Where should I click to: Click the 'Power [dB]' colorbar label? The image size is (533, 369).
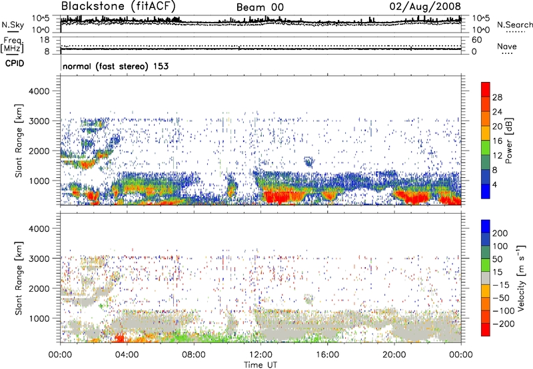click(x=508, y=141)
